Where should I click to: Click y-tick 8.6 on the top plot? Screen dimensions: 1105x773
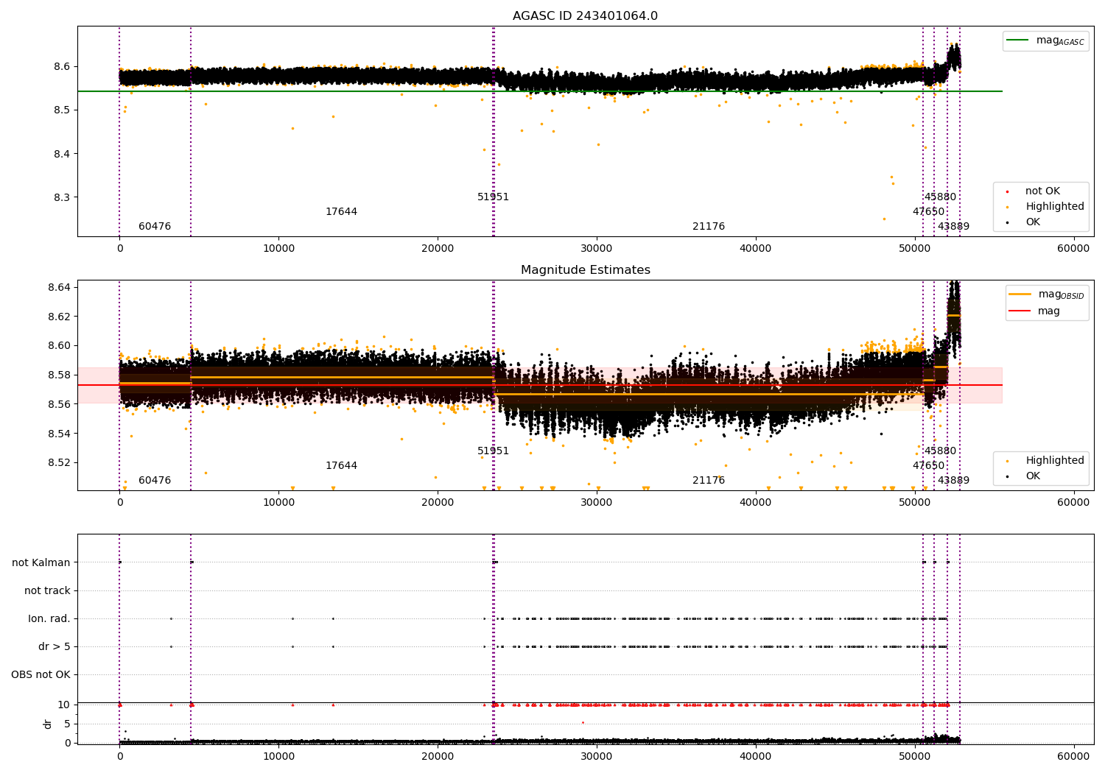[x=61, y=66]
